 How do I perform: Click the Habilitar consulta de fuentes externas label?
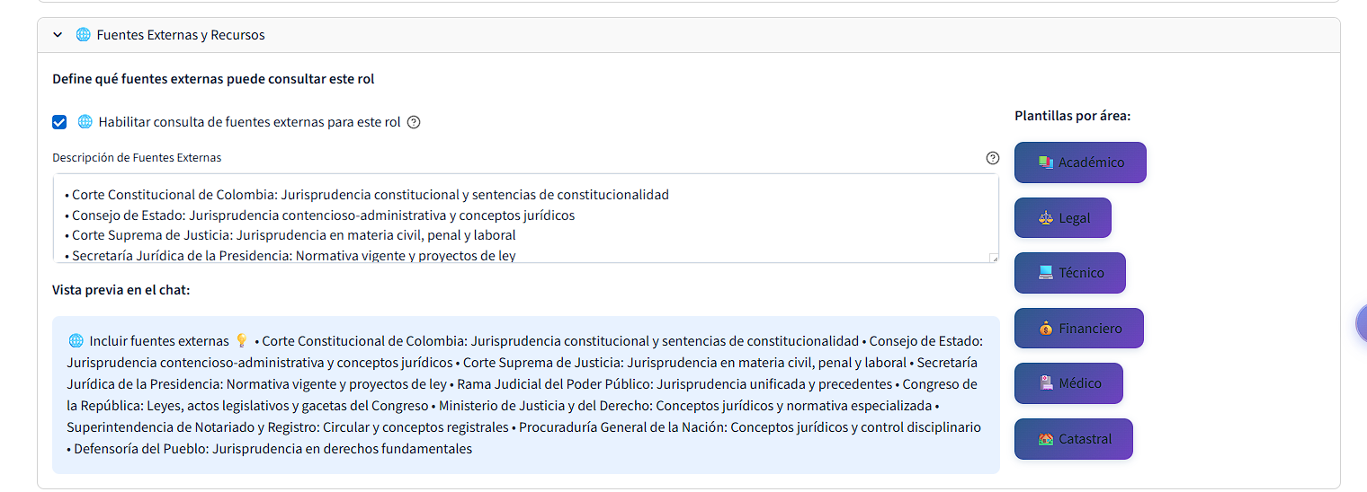point(249,122)
